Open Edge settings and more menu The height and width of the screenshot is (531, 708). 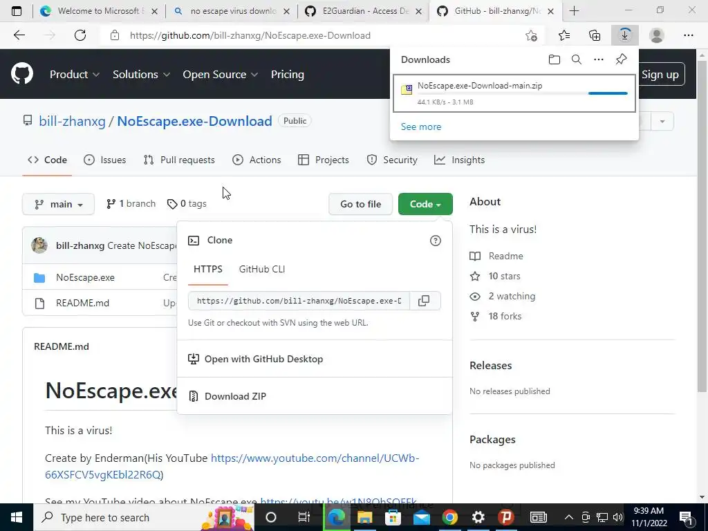688,35
